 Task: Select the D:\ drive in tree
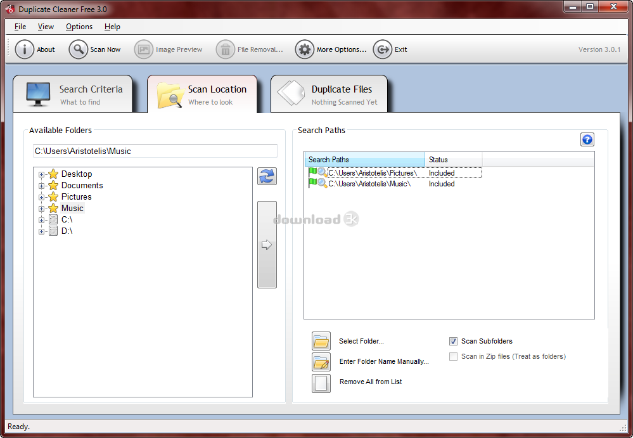[x=67, y=231]
